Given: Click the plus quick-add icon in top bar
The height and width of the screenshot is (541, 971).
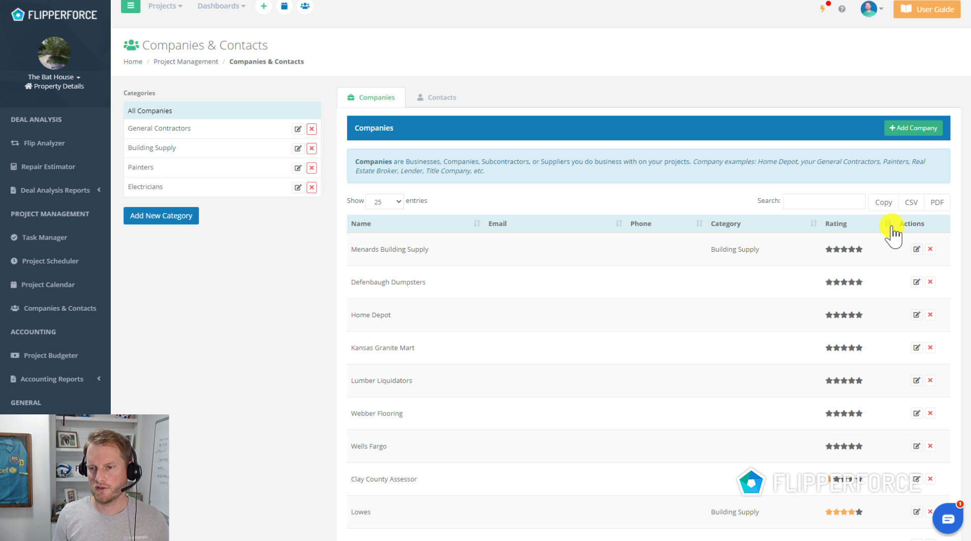Looking at the screenshot, I should pos(263,6).
